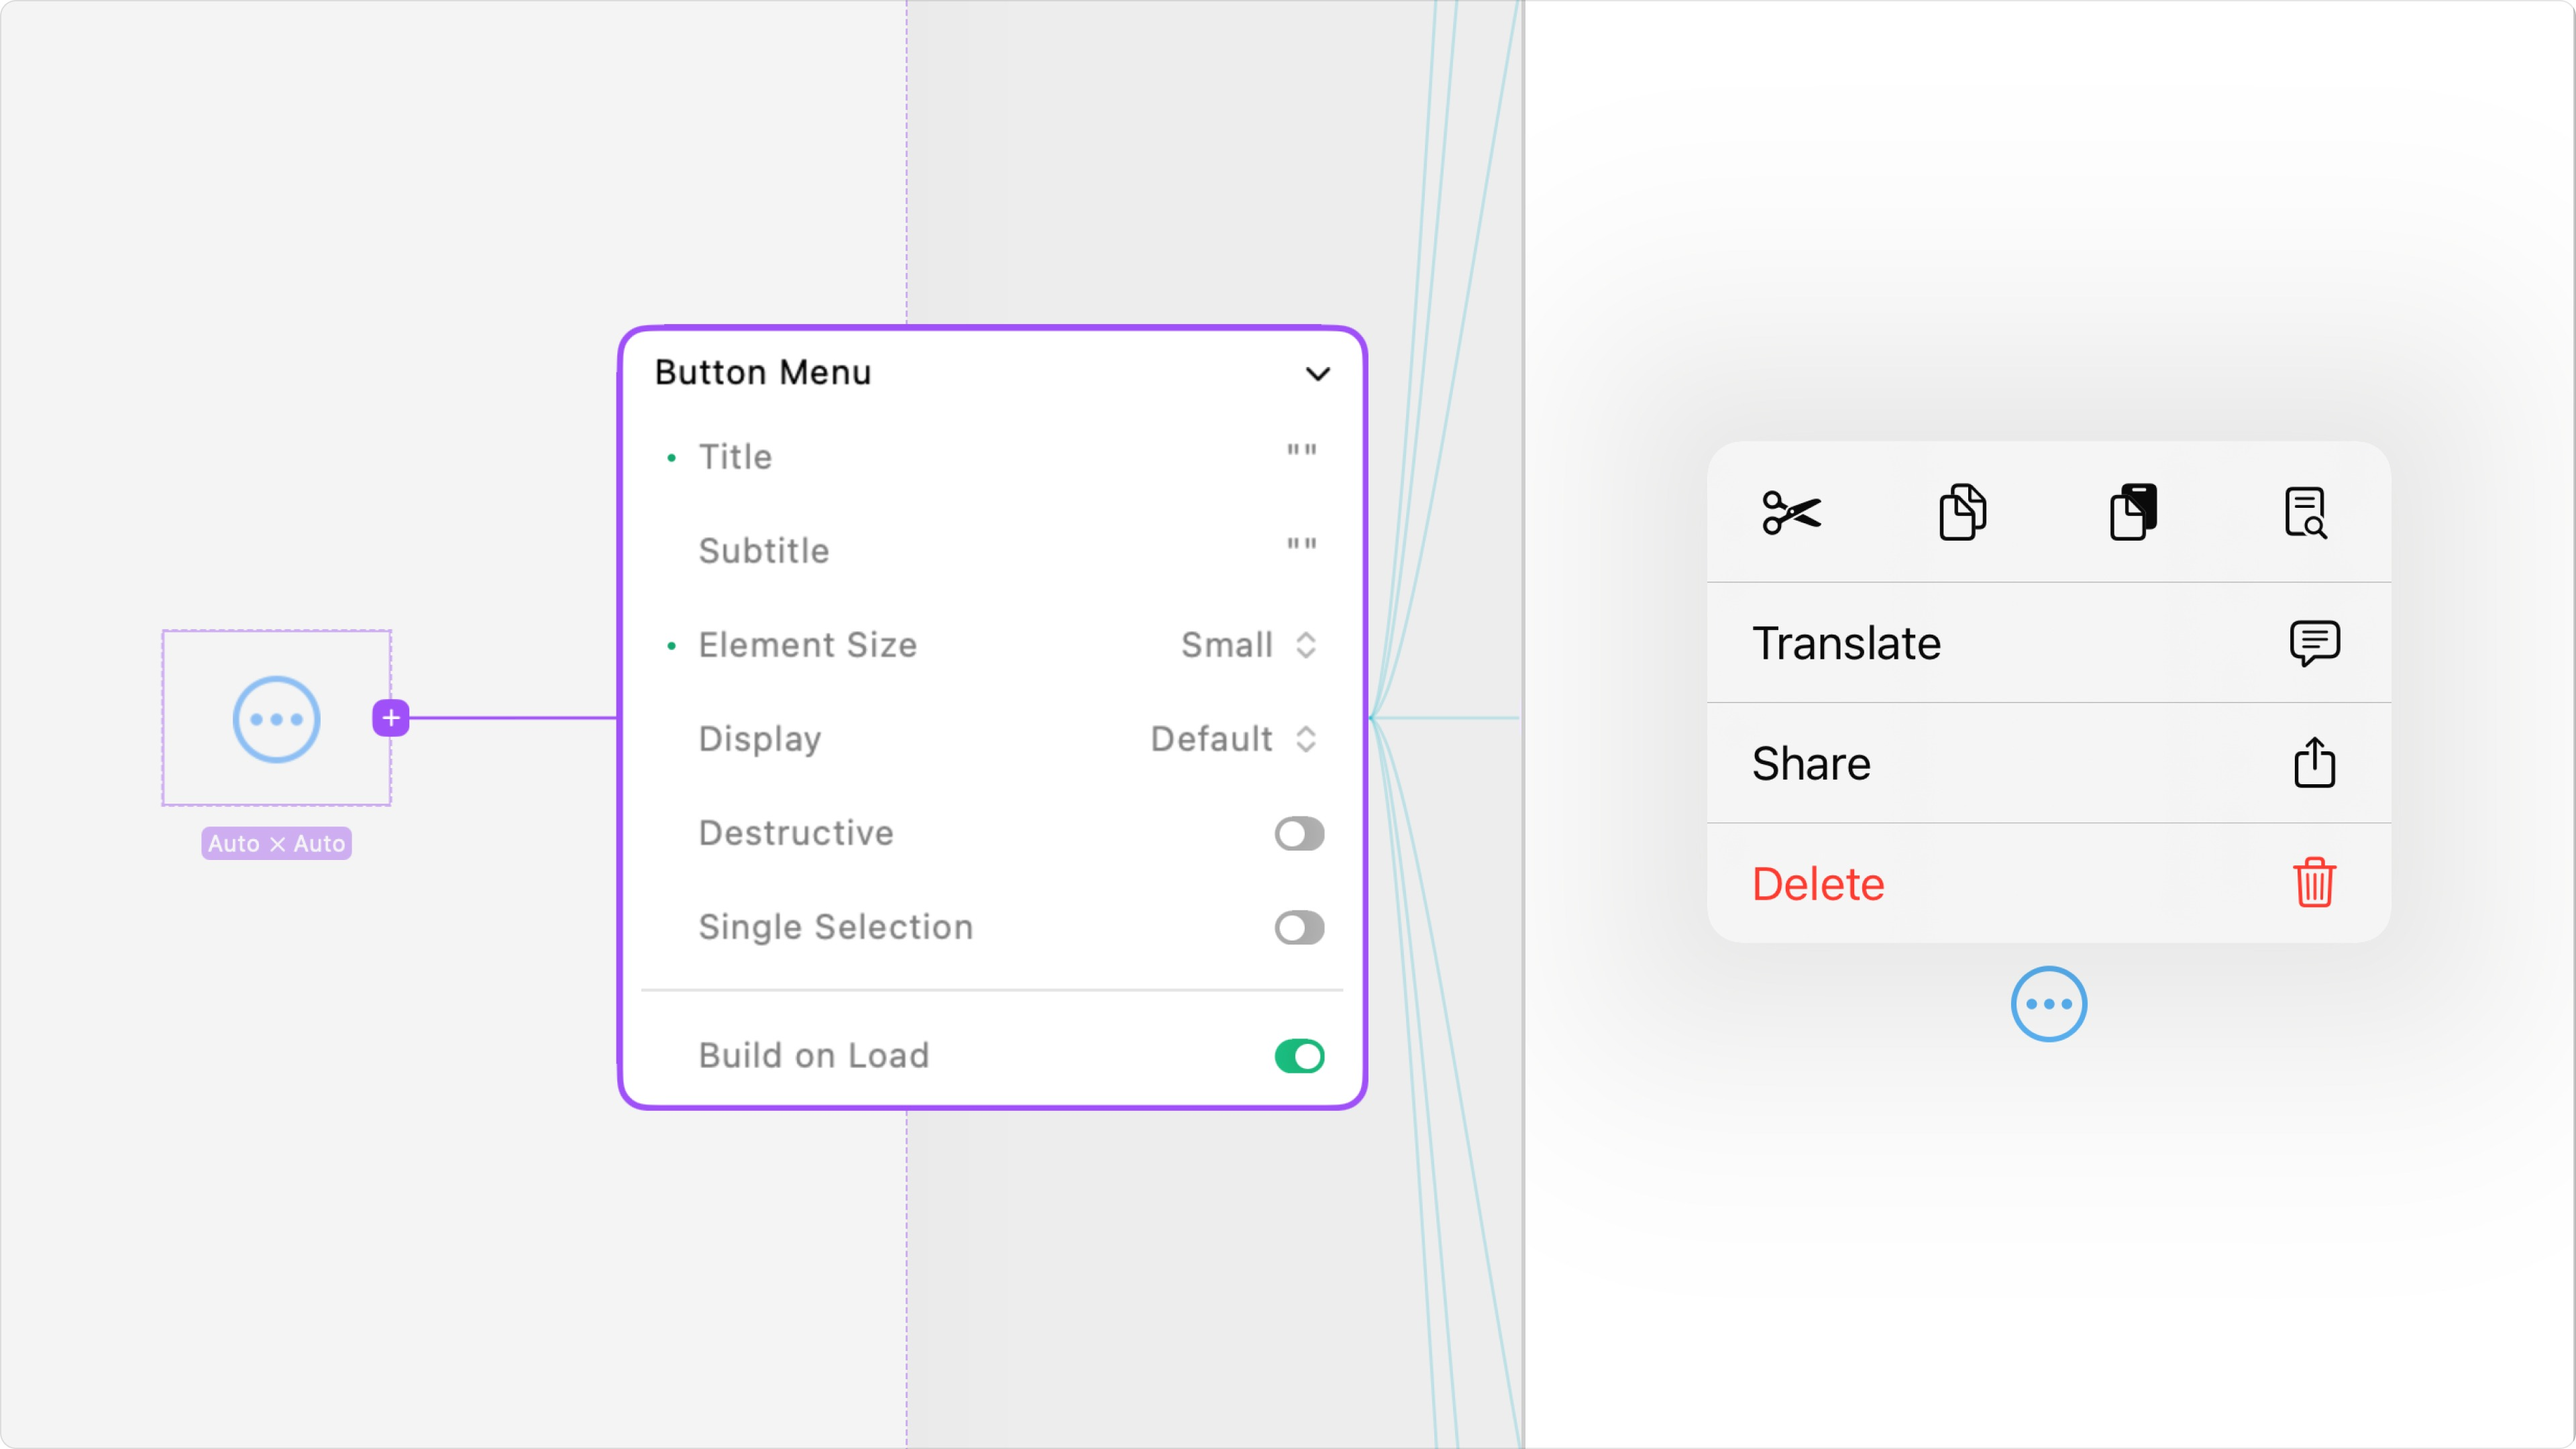Screen dimensions: 2576x1449
Task: Click the Title value field
Action: point(1301,453)
